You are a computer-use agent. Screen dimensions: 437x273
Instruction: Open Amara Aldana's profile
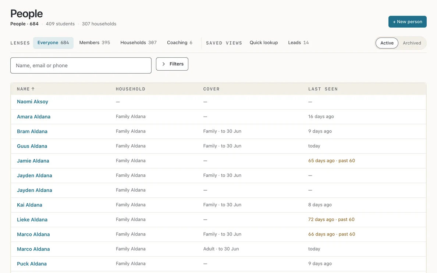coord(34,117)
